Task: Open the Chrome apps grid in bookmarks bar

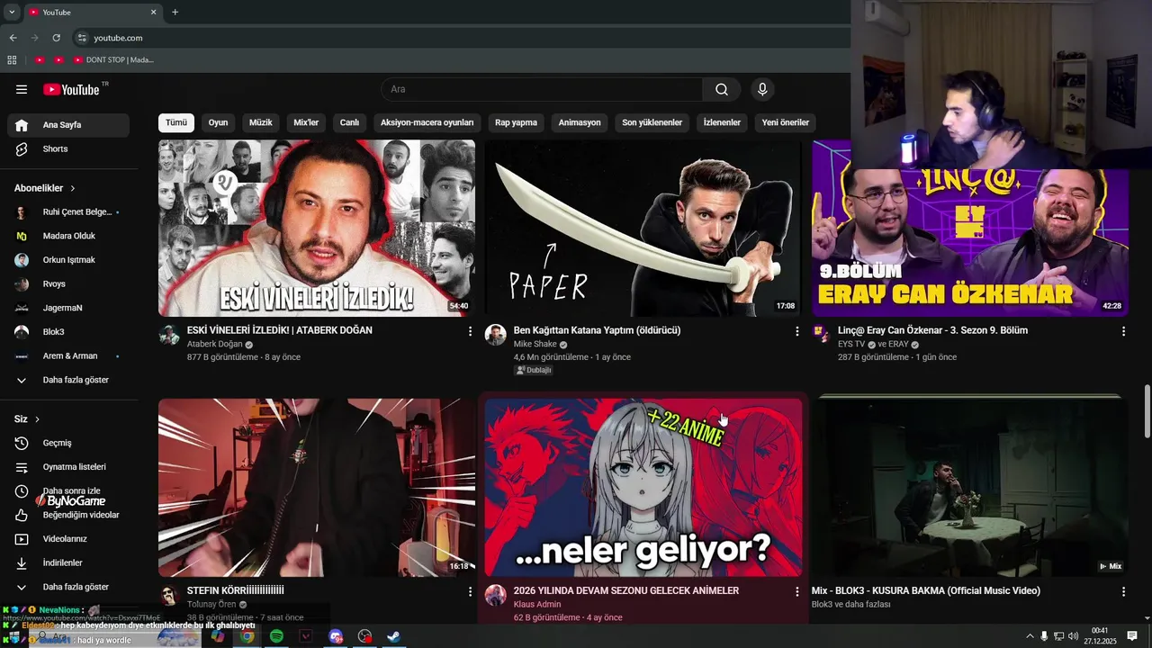Action: pos(12,60)
